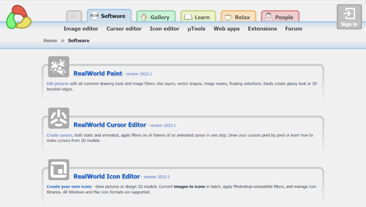
Task: Switch to the People tab
Action: click(280, 17)
